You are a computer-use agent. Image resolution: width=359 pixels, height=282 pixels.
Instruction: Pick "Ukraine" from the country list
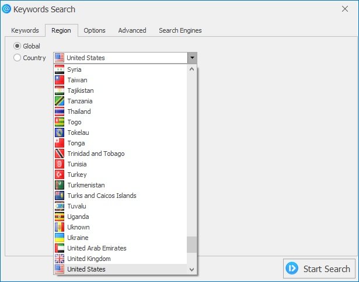point(121,238)
